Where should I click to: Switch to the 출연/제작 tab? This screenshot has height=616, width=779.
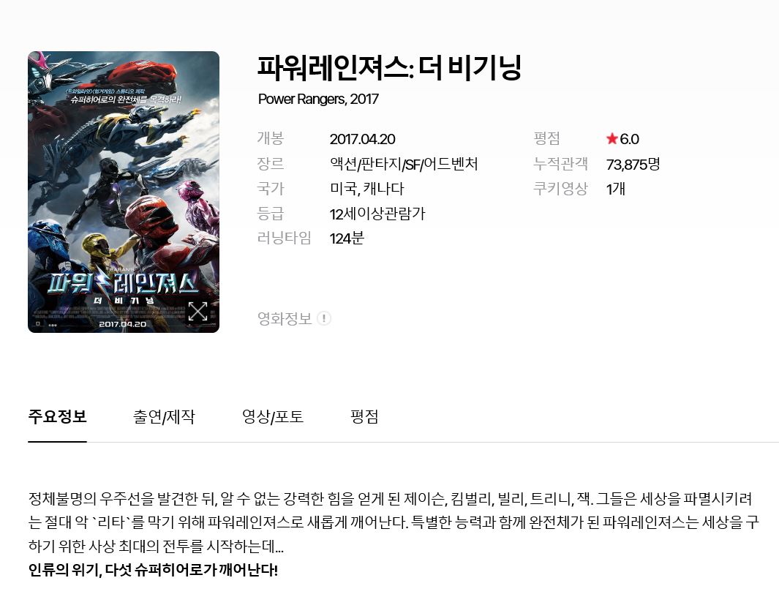[164, 416]
